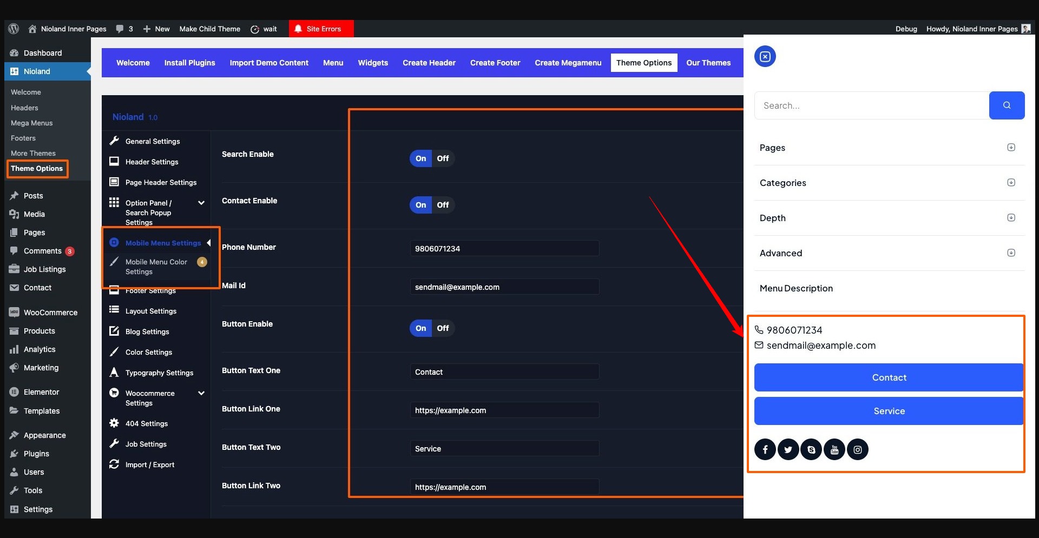The image size is (1039, 538).
Task: Click the Phone Number input field
Action: [504, 249]
